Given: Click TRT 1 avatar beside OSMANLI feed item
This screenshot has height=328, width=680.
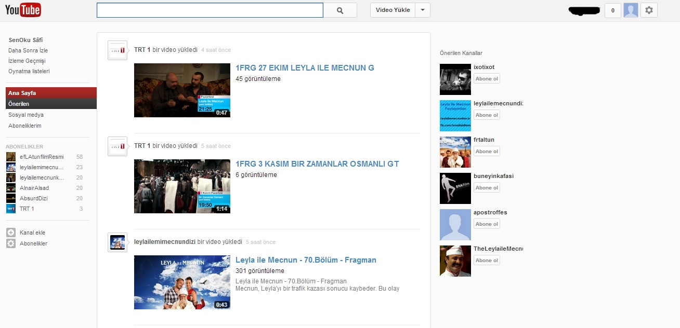Looking at the screenshot, I should (x=117, y=146).
